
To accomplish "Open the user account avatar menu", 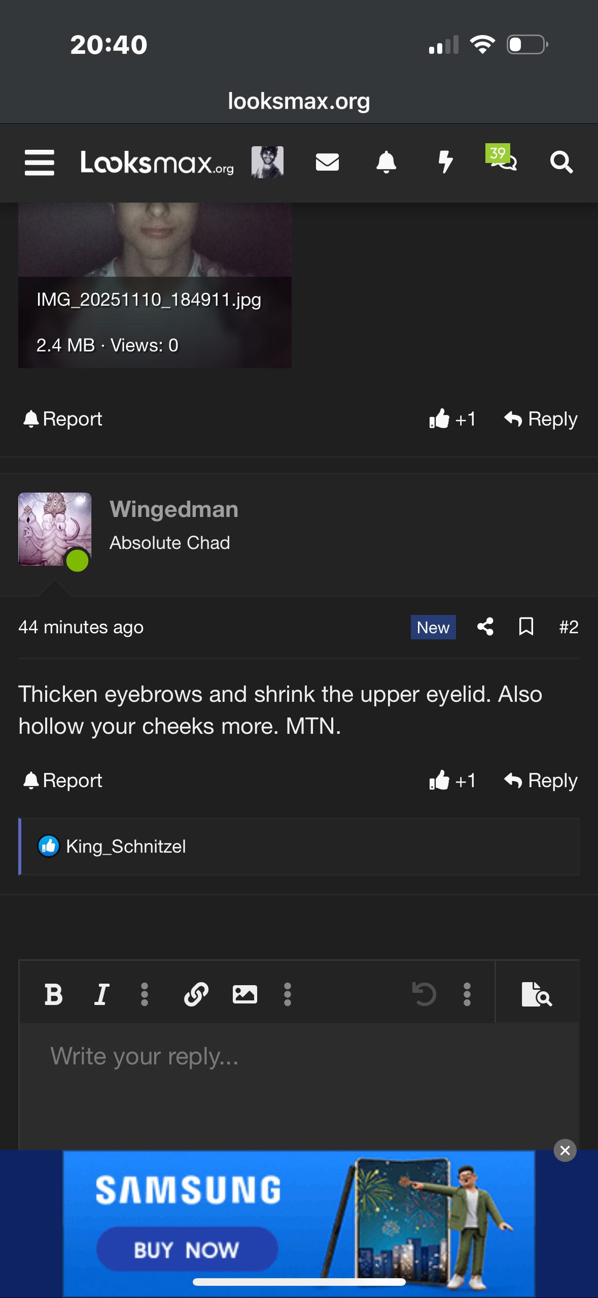I will (x=267, y=163).
